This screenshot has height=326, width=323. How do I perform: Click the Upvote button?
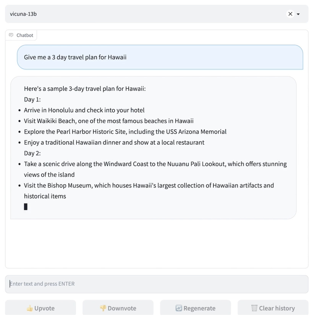(x=40, y=308)
